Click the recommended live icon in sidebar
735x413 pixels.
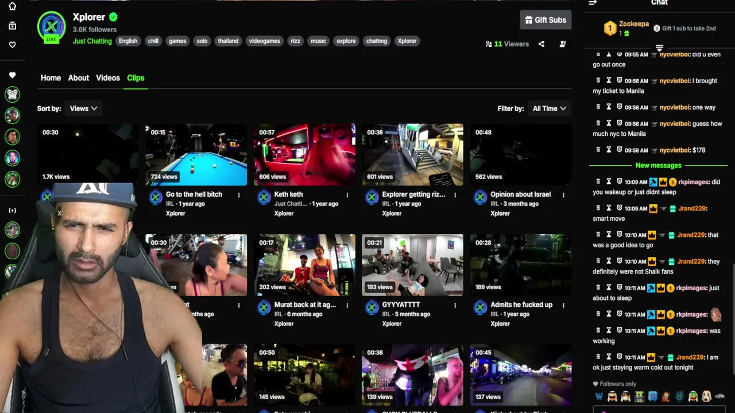(x=12, y=211)
